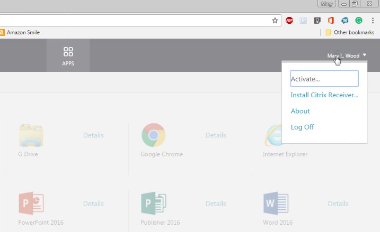Click the G Drive label text
The width and height of the screenshot is (380, 232).
[28, 154]
